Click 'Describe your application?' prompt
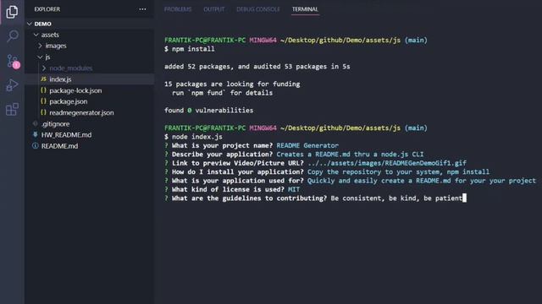Viewport: 542px width, 304px height. pos(222,155)
